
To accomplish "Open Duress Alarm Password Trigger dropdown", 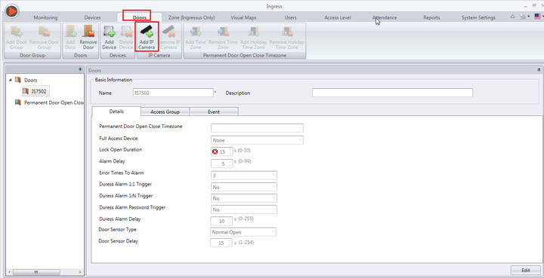I will click(244, 209).
